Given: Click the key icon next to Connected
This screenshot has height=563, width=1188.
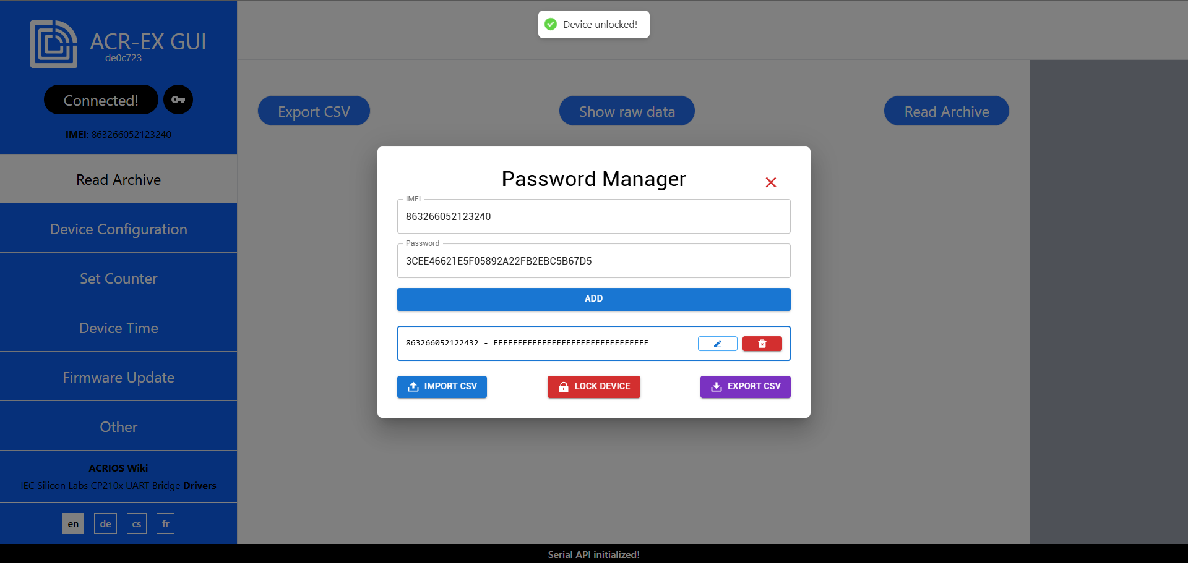Looking at the screenshot, I should (x=178, y=99).
